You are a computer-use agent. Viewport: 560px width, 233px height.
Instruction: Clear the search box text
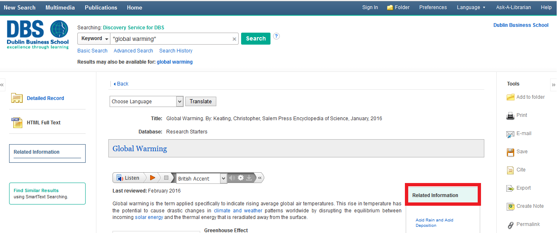click(235, 39)
